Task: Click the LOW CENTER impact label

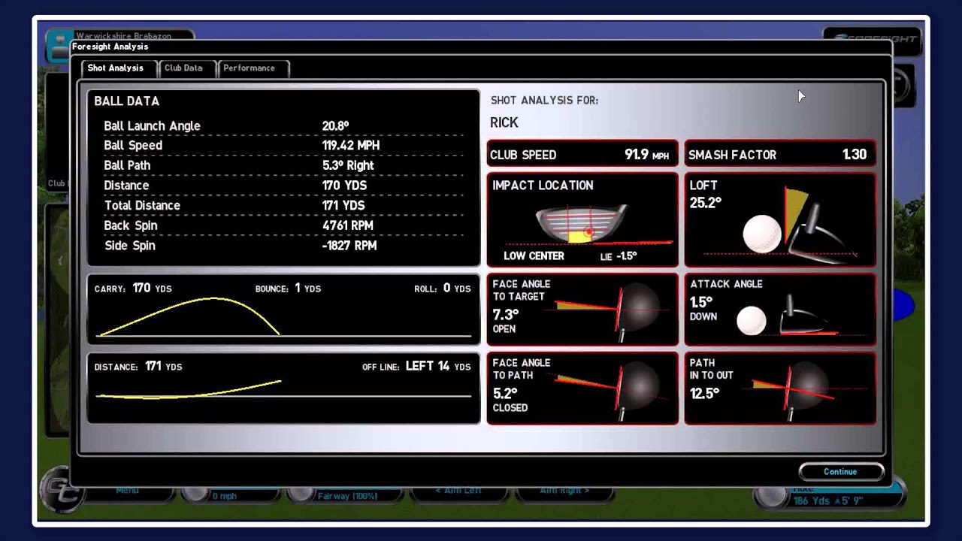Action: click(x=534, y=255)
